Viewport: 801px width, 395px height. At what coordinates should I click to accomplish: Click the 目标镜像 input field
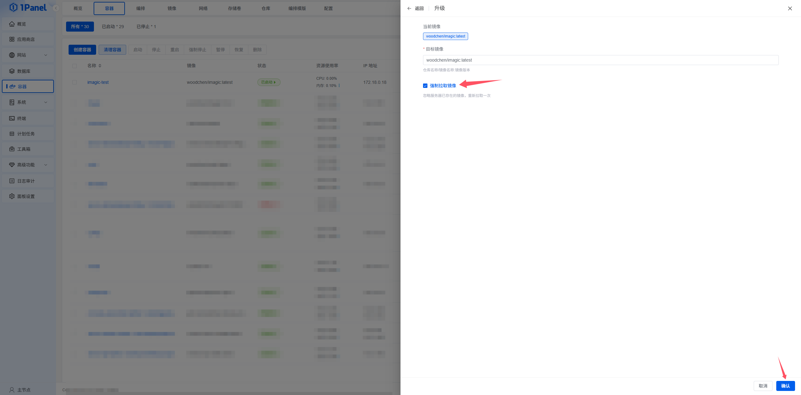[x=601, y=60]
